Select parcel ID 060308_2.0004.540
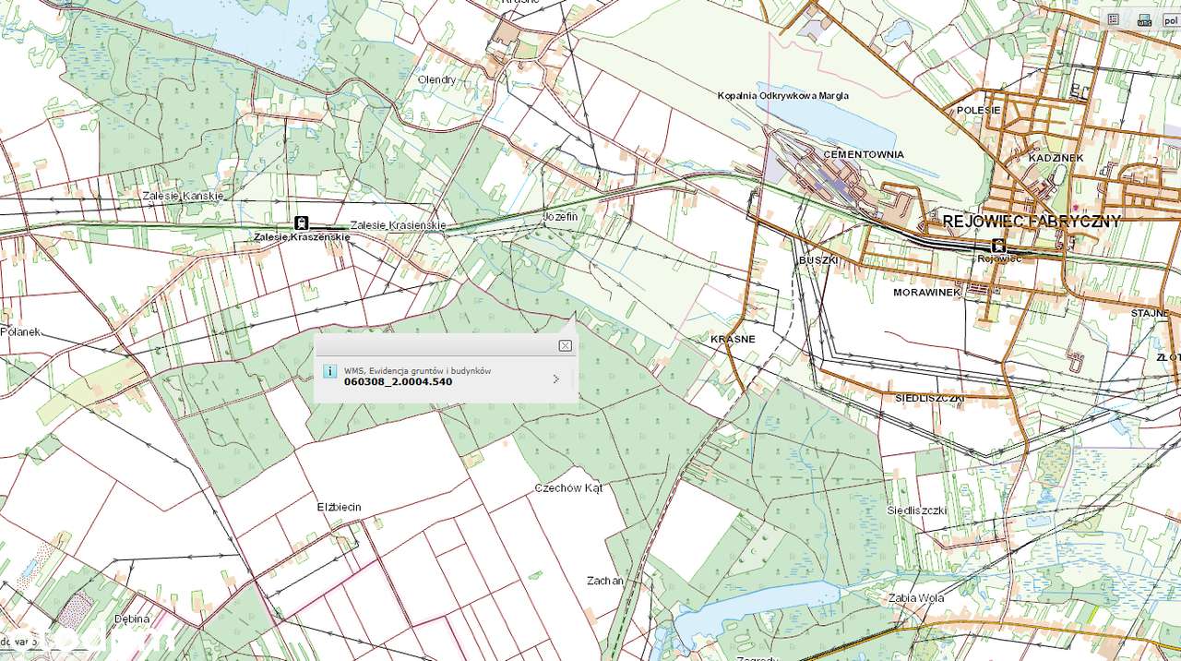This screenshot has width=1181, height=661. 398,381
